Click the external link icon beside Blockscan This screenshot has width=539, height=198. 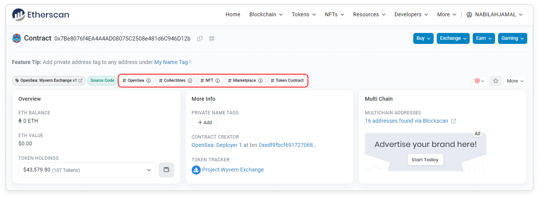coord(453,121)
